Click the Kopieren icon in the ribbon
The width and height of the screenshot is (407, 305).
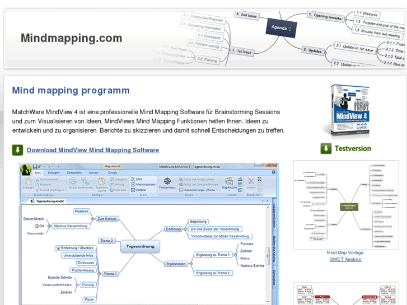(x=38, y=185)
